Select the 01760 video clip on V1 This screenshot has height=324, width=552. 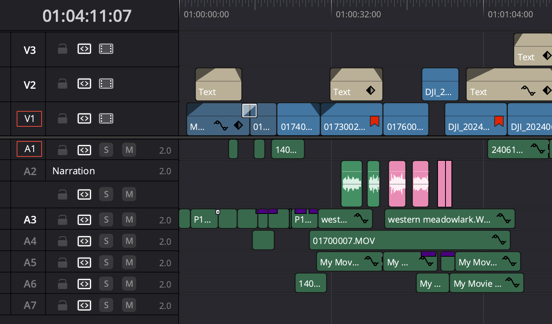406,119
